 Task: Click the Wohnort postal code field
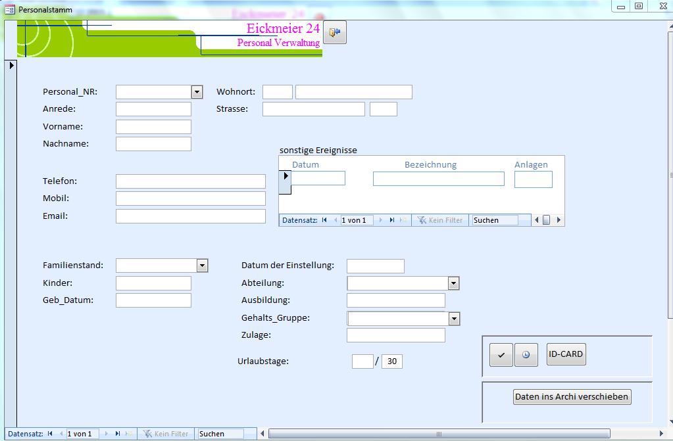(278, 92)
